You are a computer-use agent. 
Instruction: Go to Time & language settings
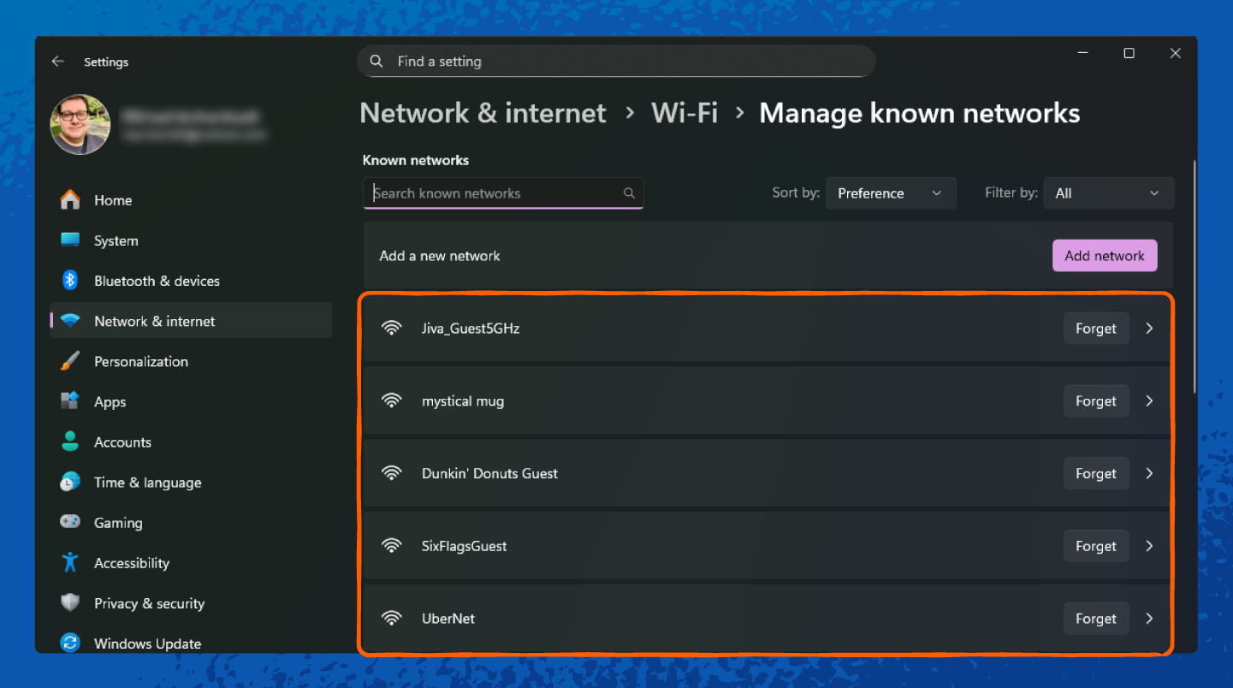147,483
